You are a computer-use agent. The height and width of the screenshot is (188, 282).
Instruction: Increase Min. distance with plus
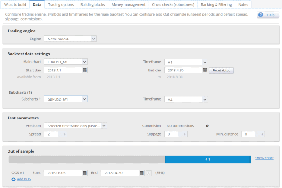tap(262, 134)
